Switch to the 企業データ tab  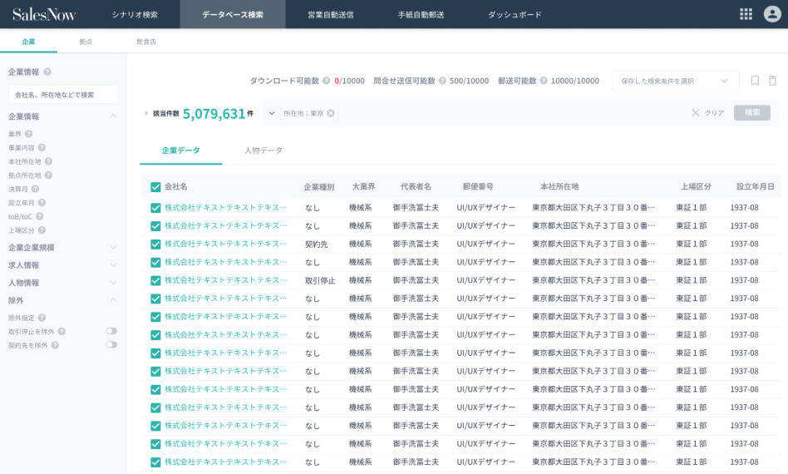tap(181, 151)
